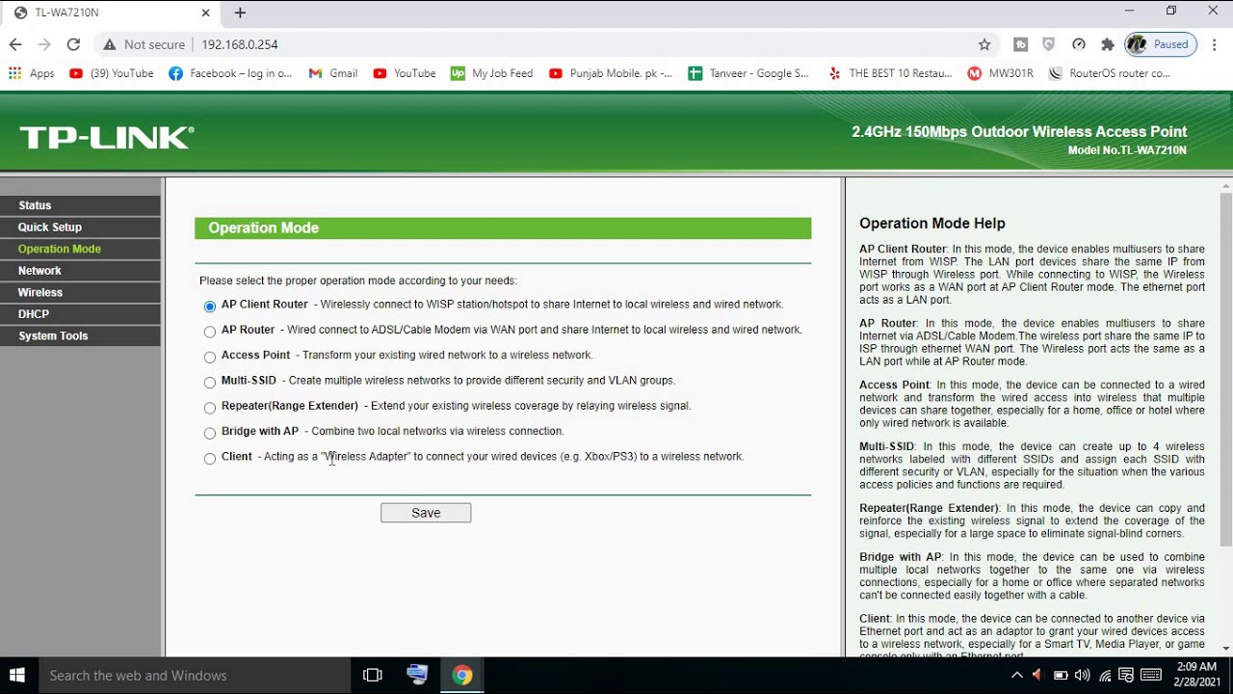Go back using the browser back arrow
1233x694 pixels.
[x=15, y=44]
